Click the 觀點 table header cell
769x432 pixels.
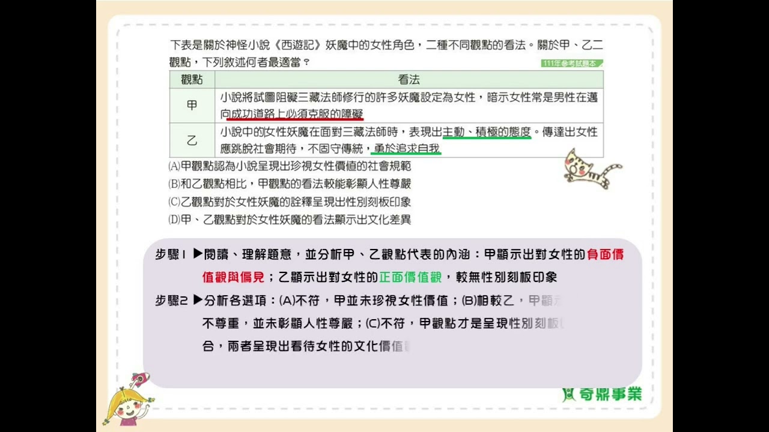[192, 80]
